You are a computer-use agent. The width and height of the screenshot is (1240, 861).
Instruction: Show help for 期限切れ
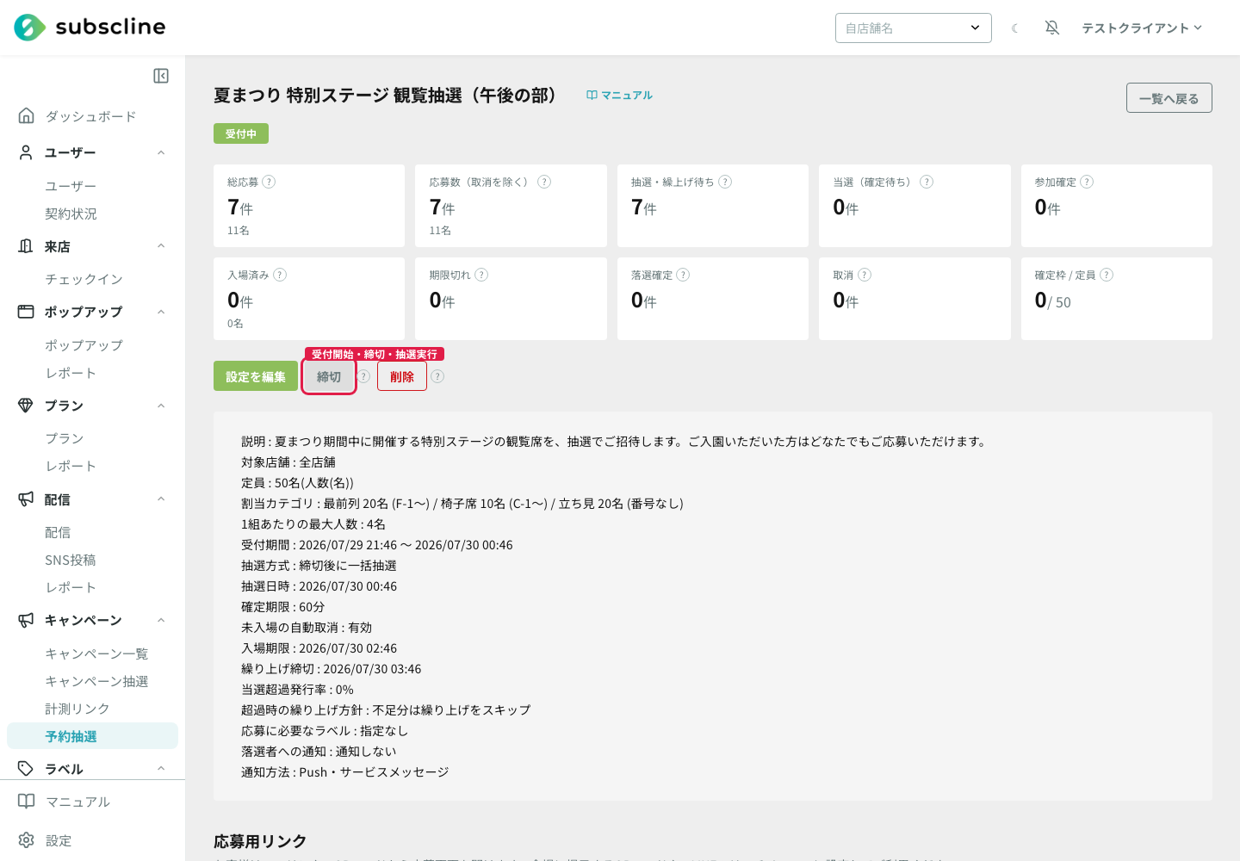[481, 275]
